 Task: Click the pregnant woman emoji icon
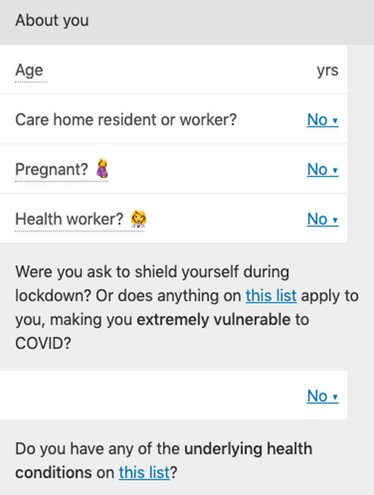[x=103, y=168]
